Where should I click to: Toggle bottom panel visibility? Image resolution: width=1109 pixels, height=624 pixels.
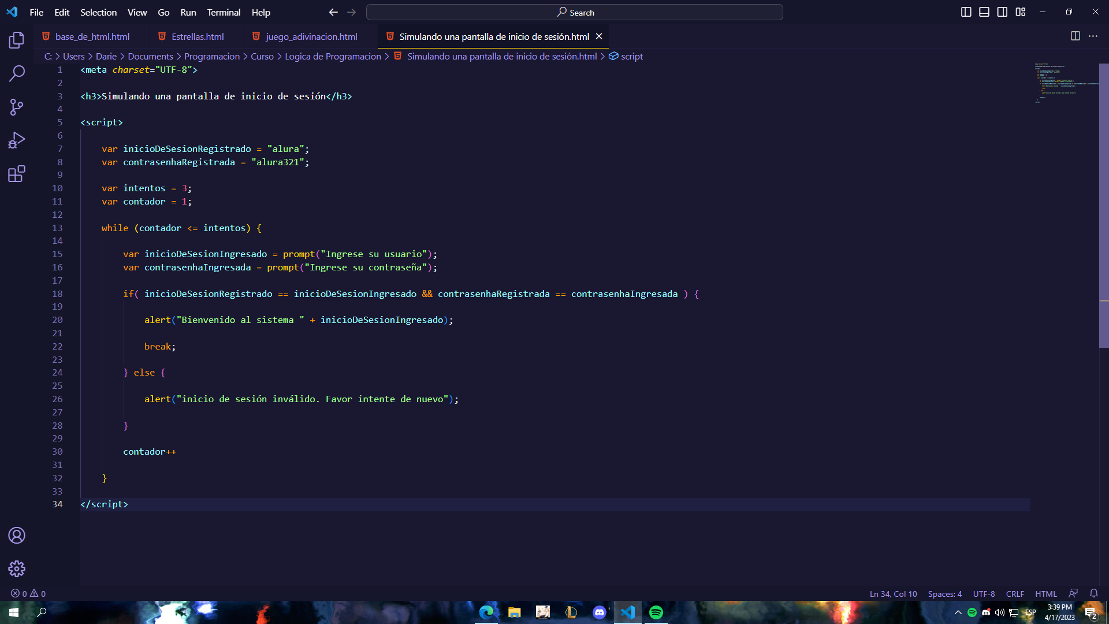[984, 12]
